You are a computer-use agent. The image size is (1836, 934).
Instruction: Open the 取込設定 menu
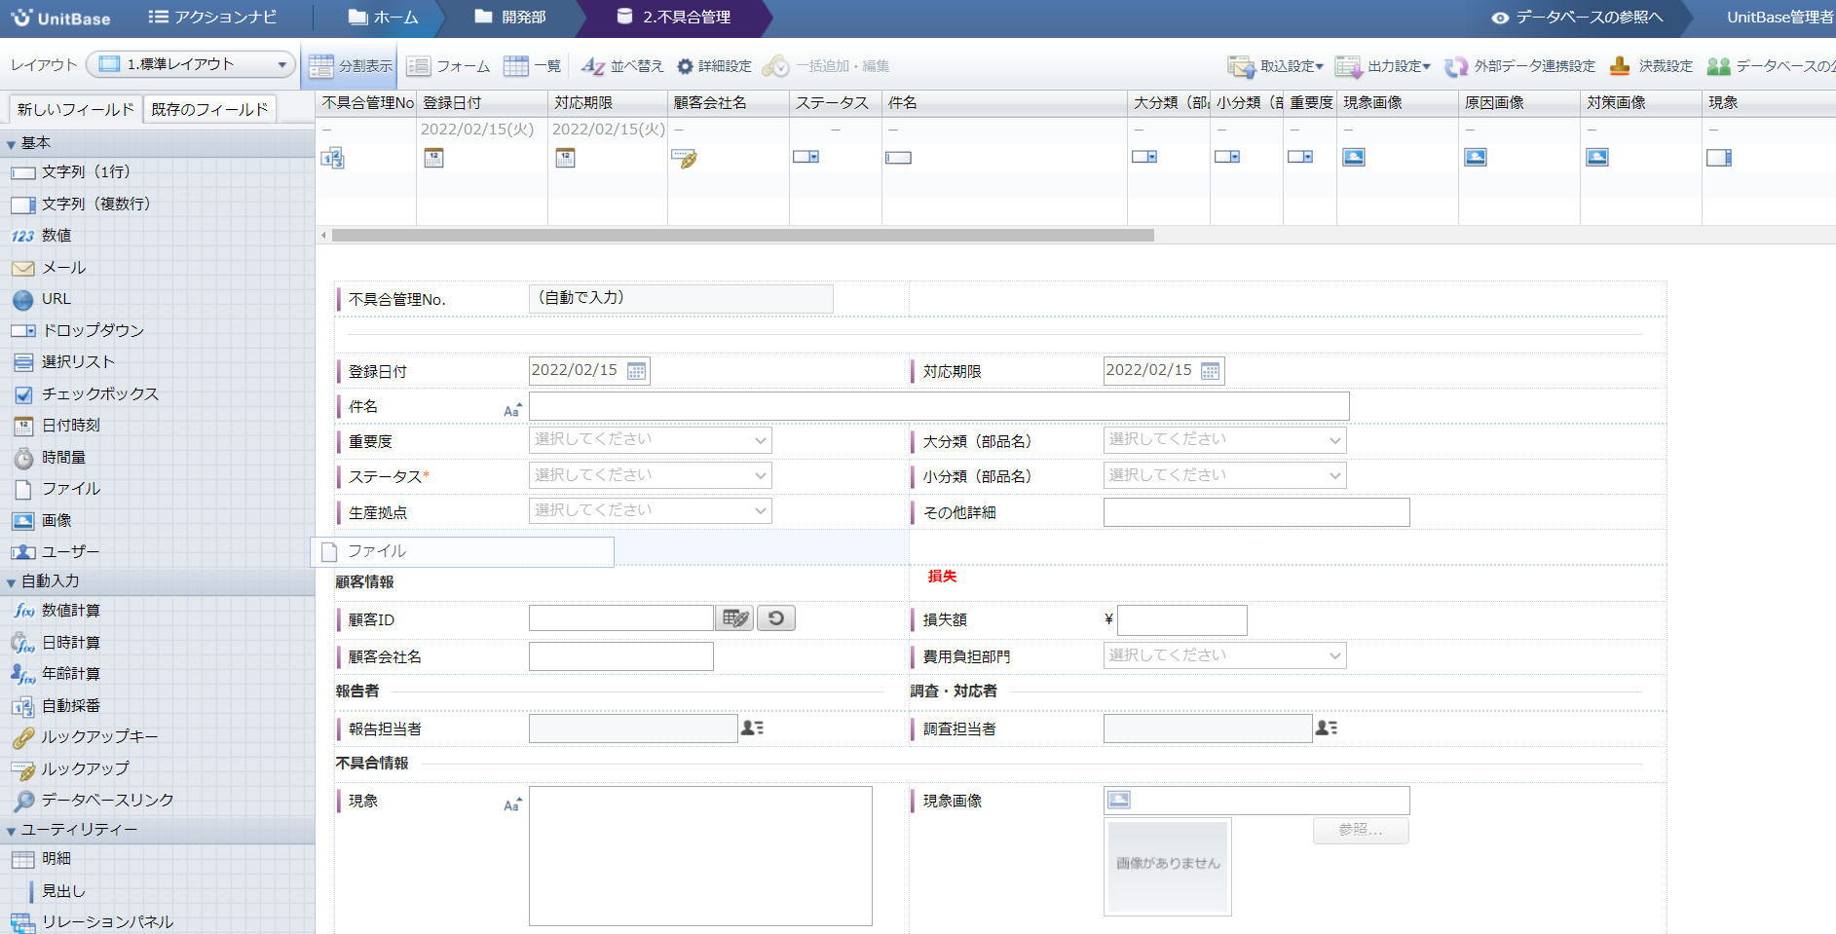tap(1276, 66)
